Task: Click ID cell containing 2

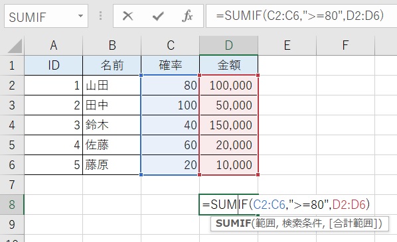Action: tap(53, 105)
